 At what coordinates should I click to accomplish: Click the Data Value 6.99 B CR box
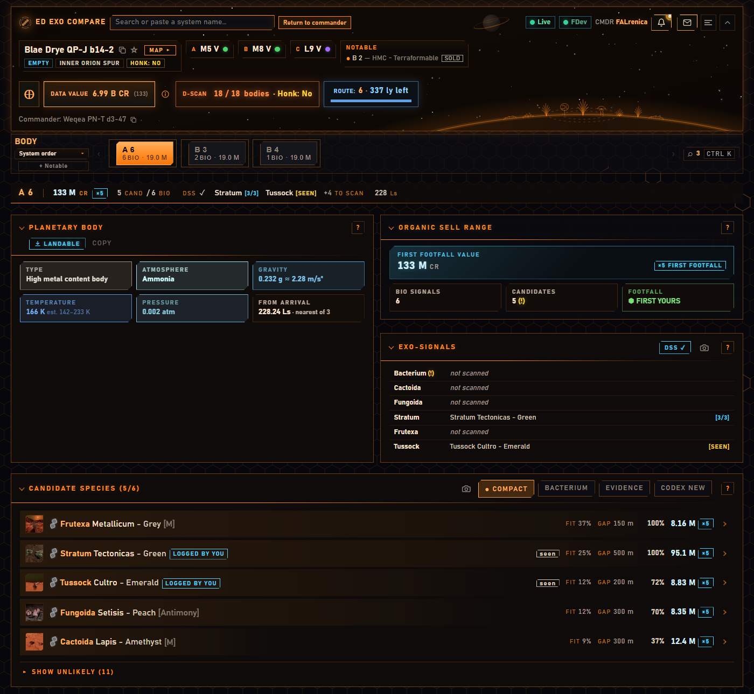99,94
